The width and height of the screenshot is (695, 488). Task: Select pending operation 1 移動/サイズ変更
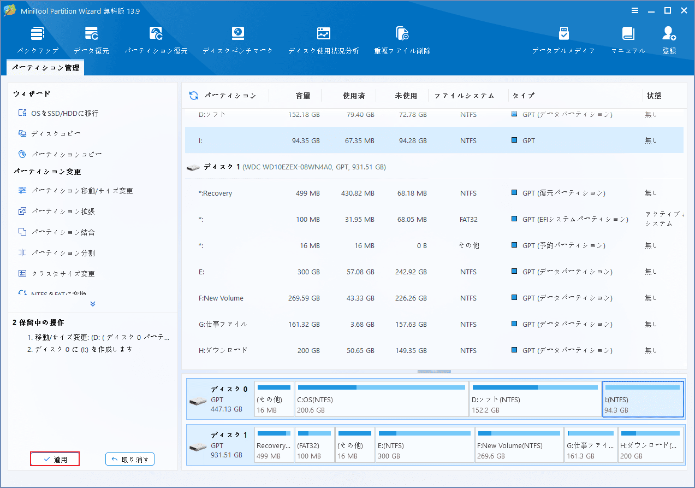99,338
